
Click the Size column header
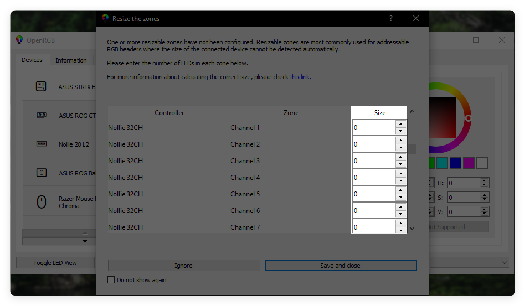point(379,113)
